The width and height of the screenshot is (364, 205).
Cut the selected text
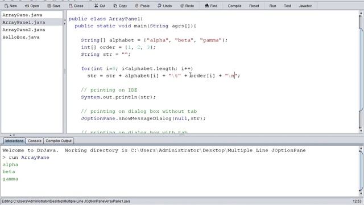point(100,6)
